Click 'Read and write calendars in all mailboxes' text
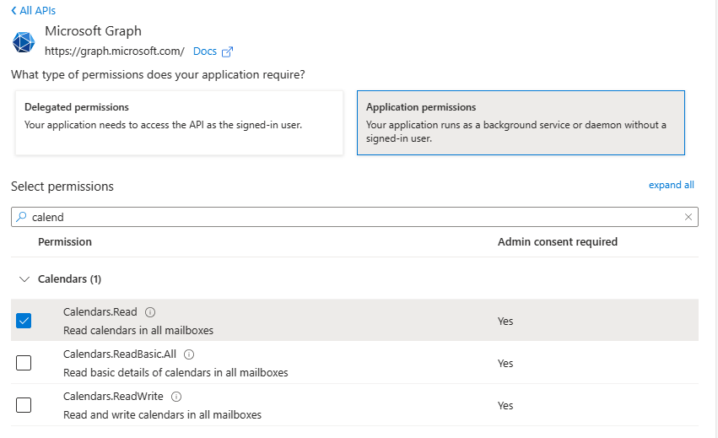Image resolution: width=718 pixels, height=438 pixels. [x=162, y=414]
